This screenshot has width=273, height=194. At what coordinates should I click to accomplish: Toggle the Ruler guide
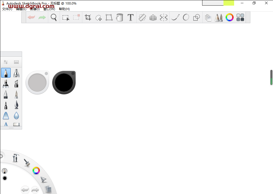(x=142, y=18)
